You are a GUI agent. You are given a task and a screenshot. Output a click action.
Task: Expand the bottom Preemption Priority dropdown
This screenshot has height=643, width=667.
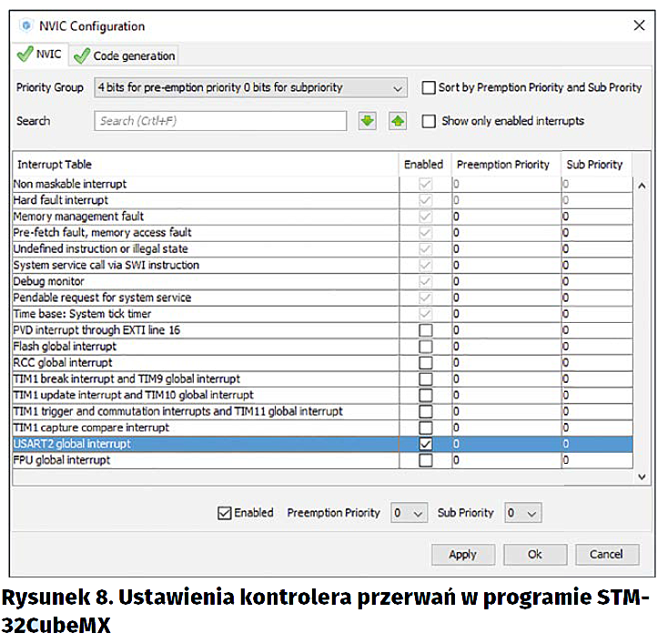point(409,513)
